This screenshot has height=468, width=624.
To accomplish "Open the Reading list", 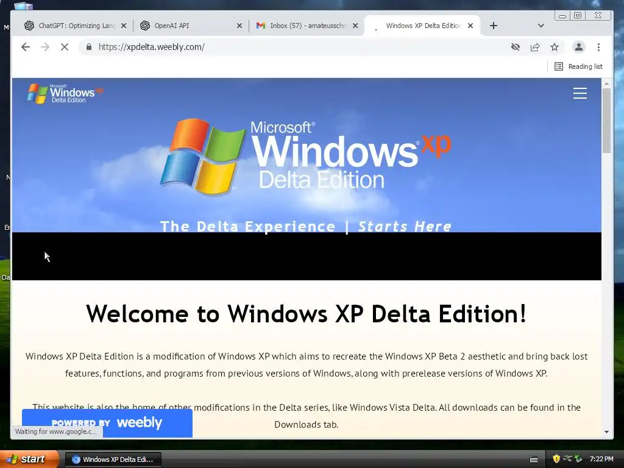I will (579, 66).
